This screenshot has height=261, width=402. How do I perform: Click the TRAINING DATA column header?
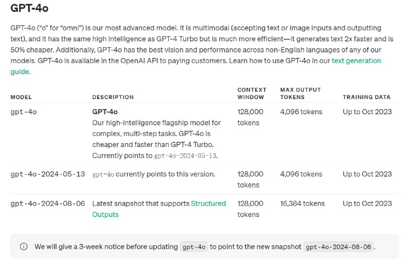tap(366, 97)
